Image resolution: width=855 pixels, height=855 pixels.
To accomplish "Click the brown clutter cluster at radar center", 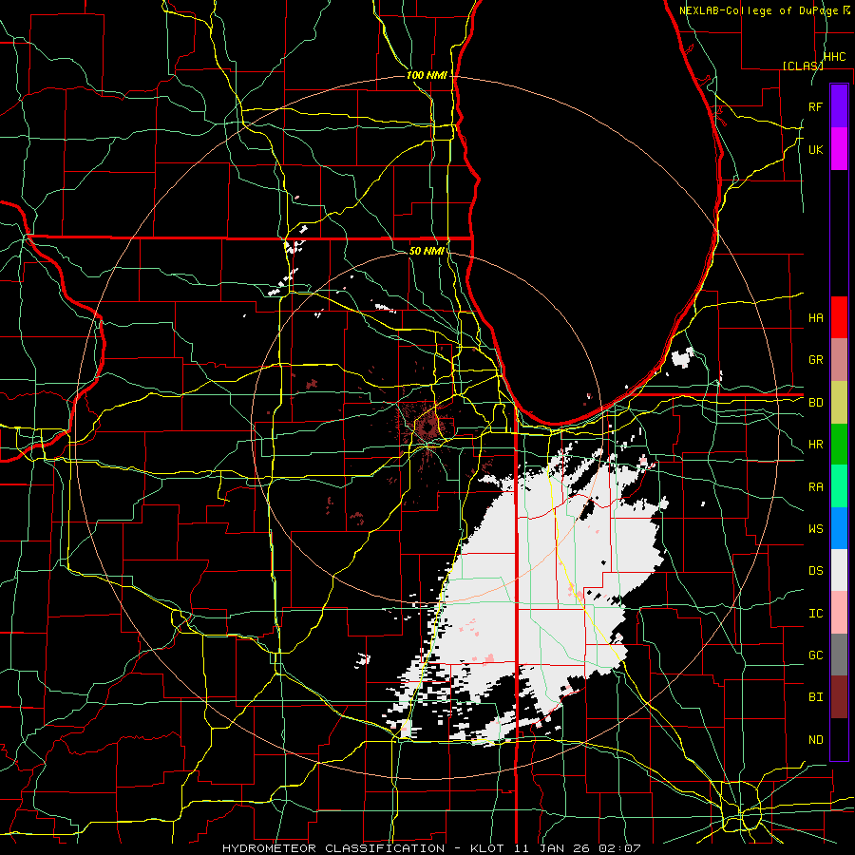I will tap(427, 426).
